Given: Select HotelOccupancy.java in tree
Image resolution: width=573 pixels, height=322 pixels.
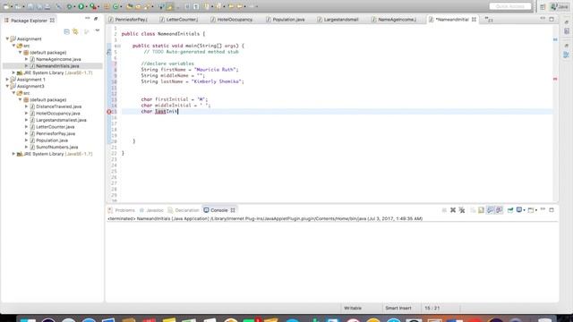Looking at the screenshot, I should tap(57, 114).
